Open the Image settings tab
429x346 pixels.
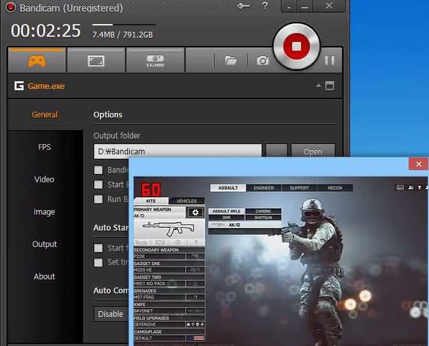click(45, 212)
